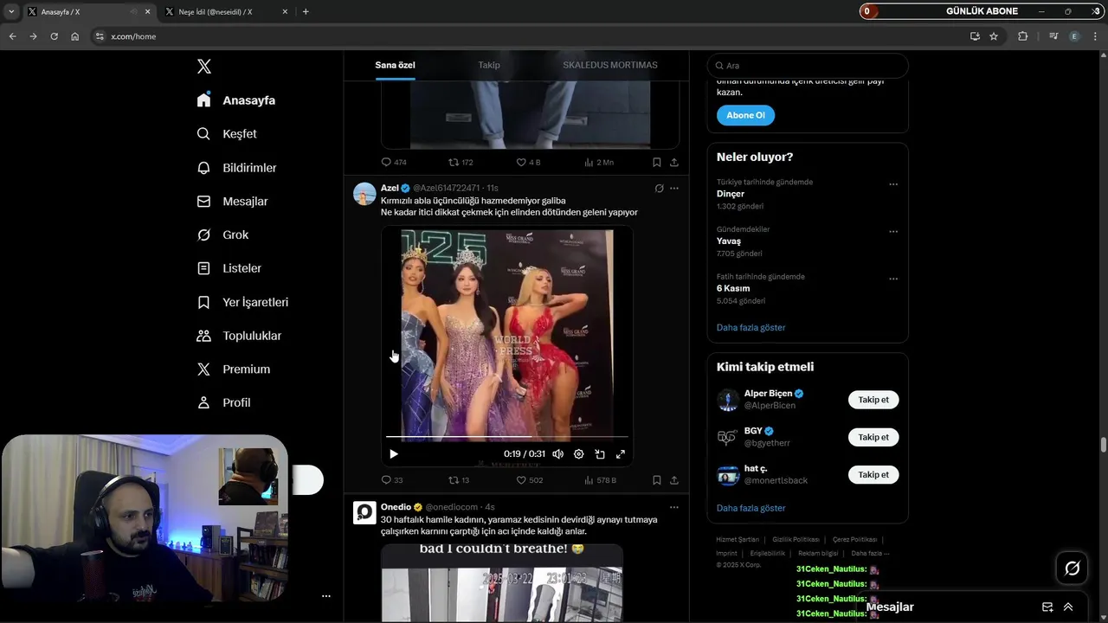Follow Alper Biçen
This screenshot has width=1108, height=623.
click(x=873, y=400)
